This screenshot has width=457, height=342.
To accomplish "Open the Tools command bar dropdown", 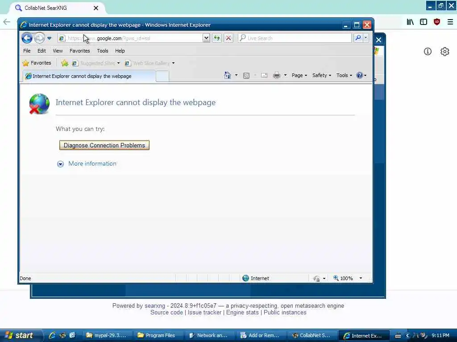I will tap(344, 75).
